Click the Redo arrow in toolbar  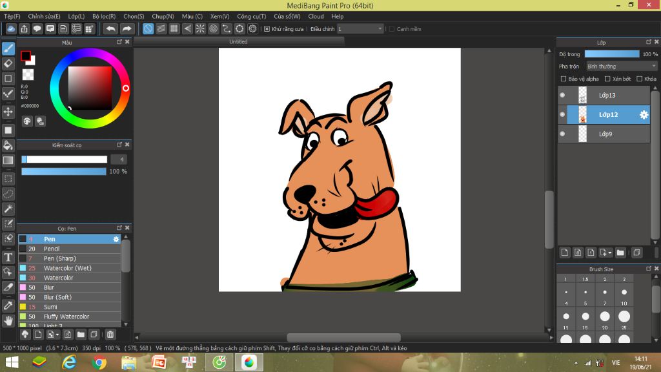127,28
